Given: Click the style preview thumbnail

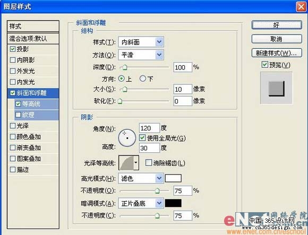Looking at the screenshot, I should [276, 88].
